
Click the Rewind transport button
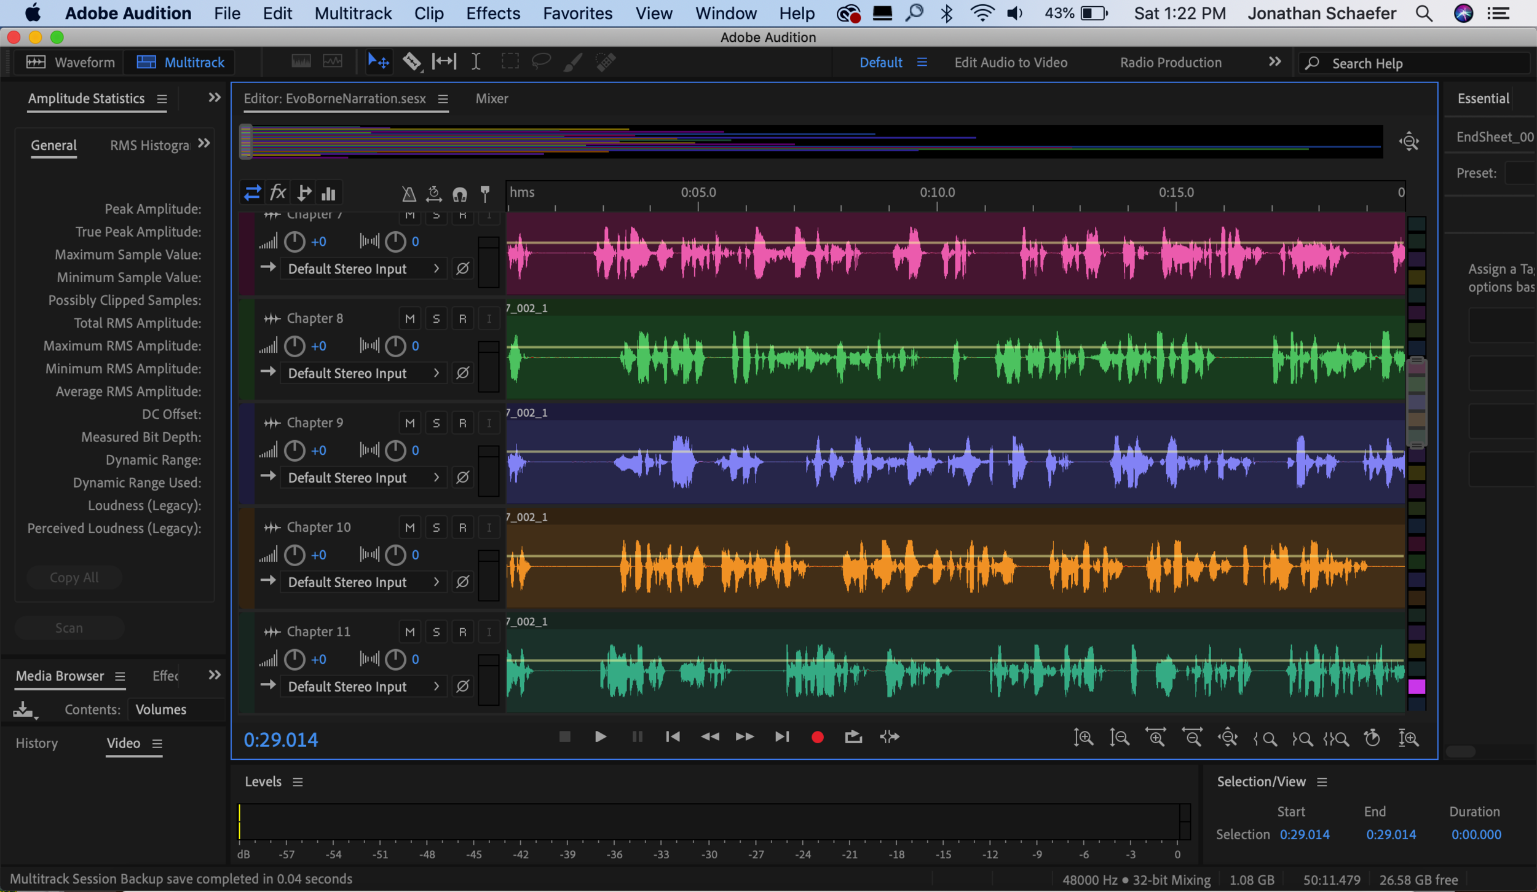[x=710, y=736]
